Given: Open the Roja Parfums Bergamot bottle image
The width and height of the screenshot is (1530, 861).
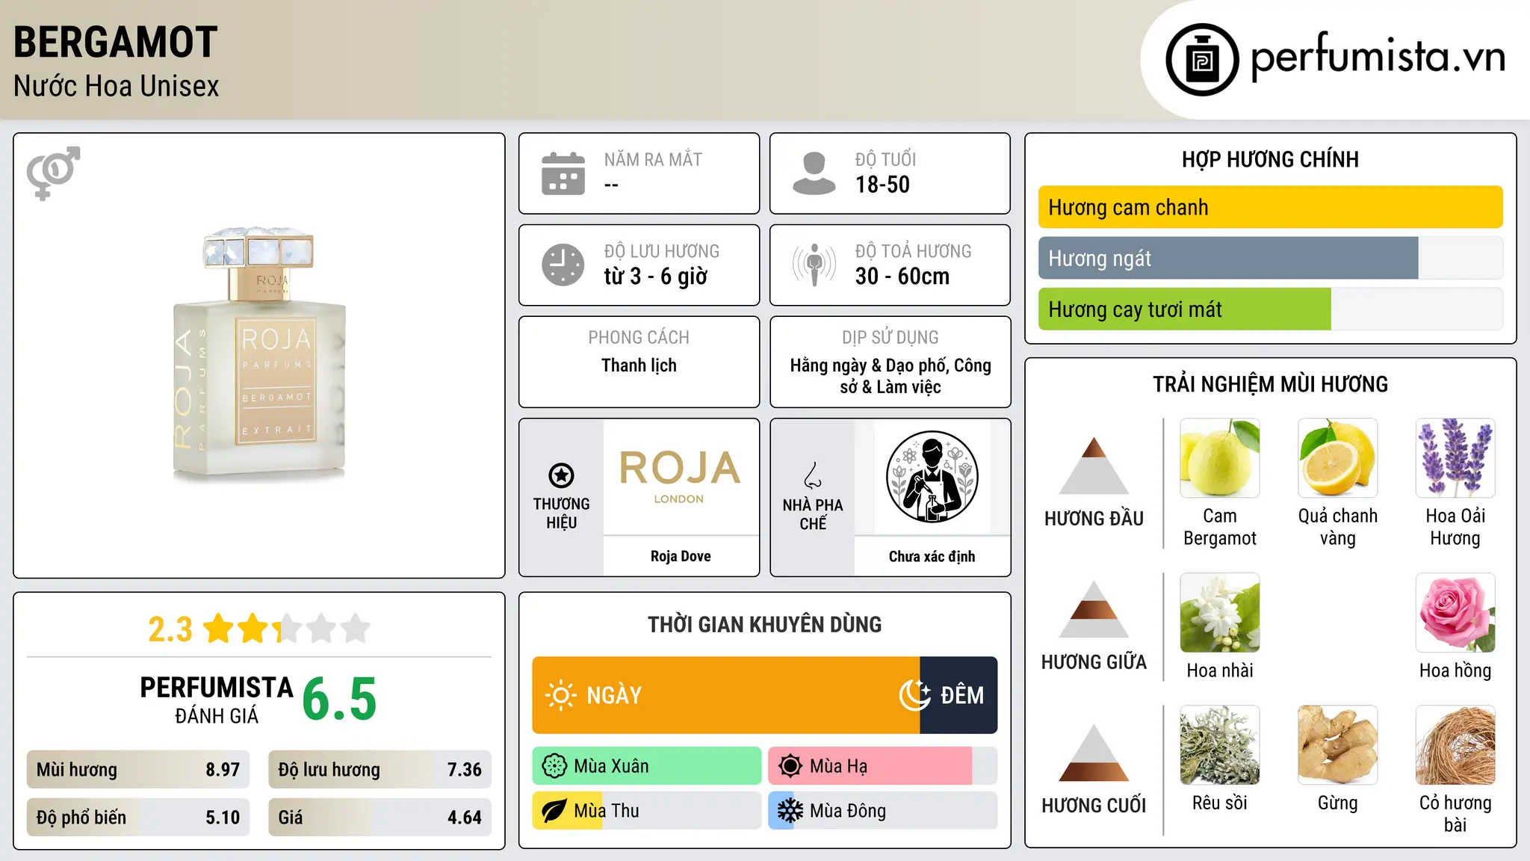Looking at the screenshot, I should (259, 354).
